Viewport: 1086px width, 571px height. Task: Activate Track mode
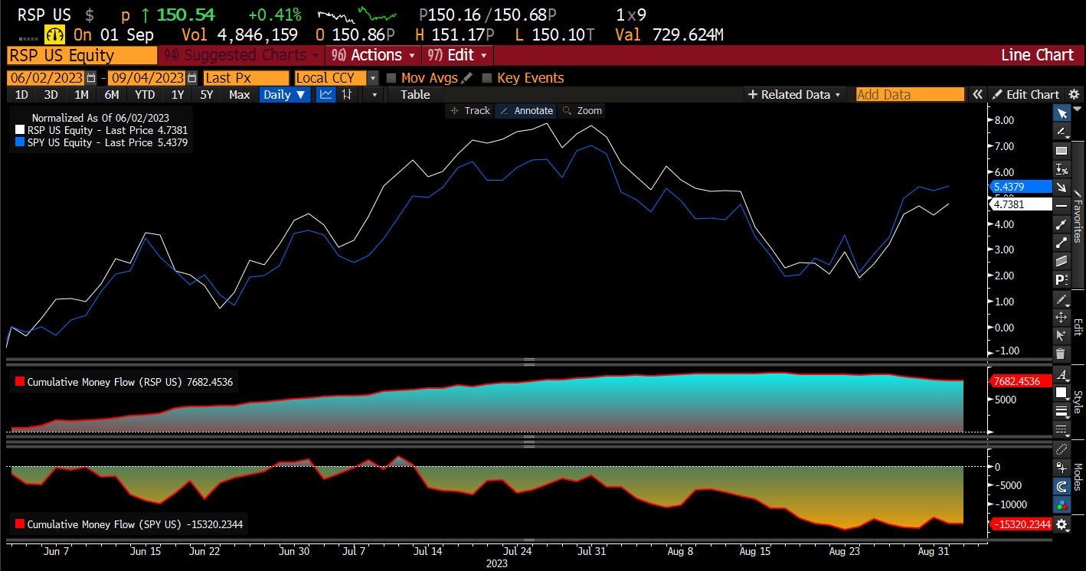click(x=470, y=111)
